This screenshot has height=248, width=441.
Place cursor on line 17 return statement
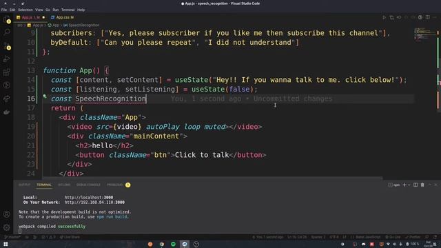[67, 108]
